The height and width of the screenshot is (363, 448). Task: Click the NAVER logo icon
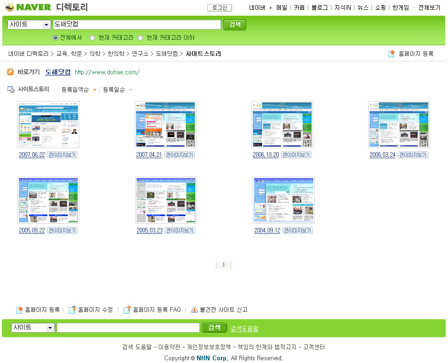tap(10, 7)
